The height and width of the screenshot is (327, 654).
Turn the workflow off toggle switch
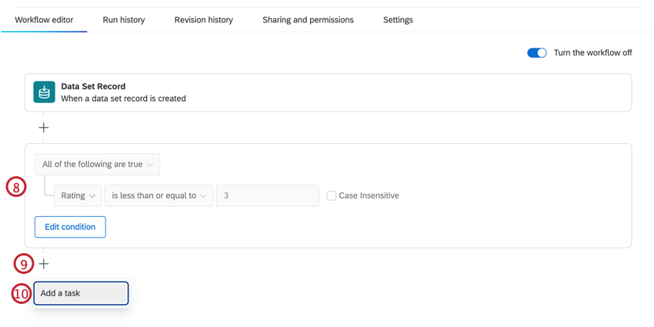pyautogui.click(x=536, y=53)
